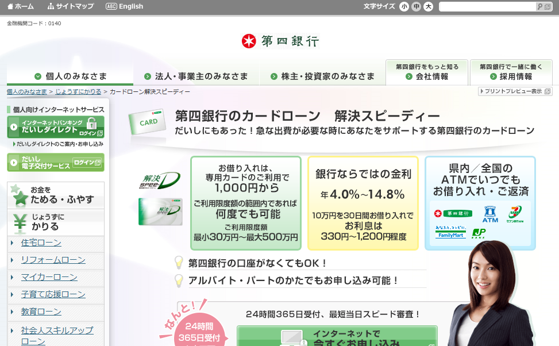559x346 pixels.
Task: Open the 会社情報 tab
Action: coord(427,72)
